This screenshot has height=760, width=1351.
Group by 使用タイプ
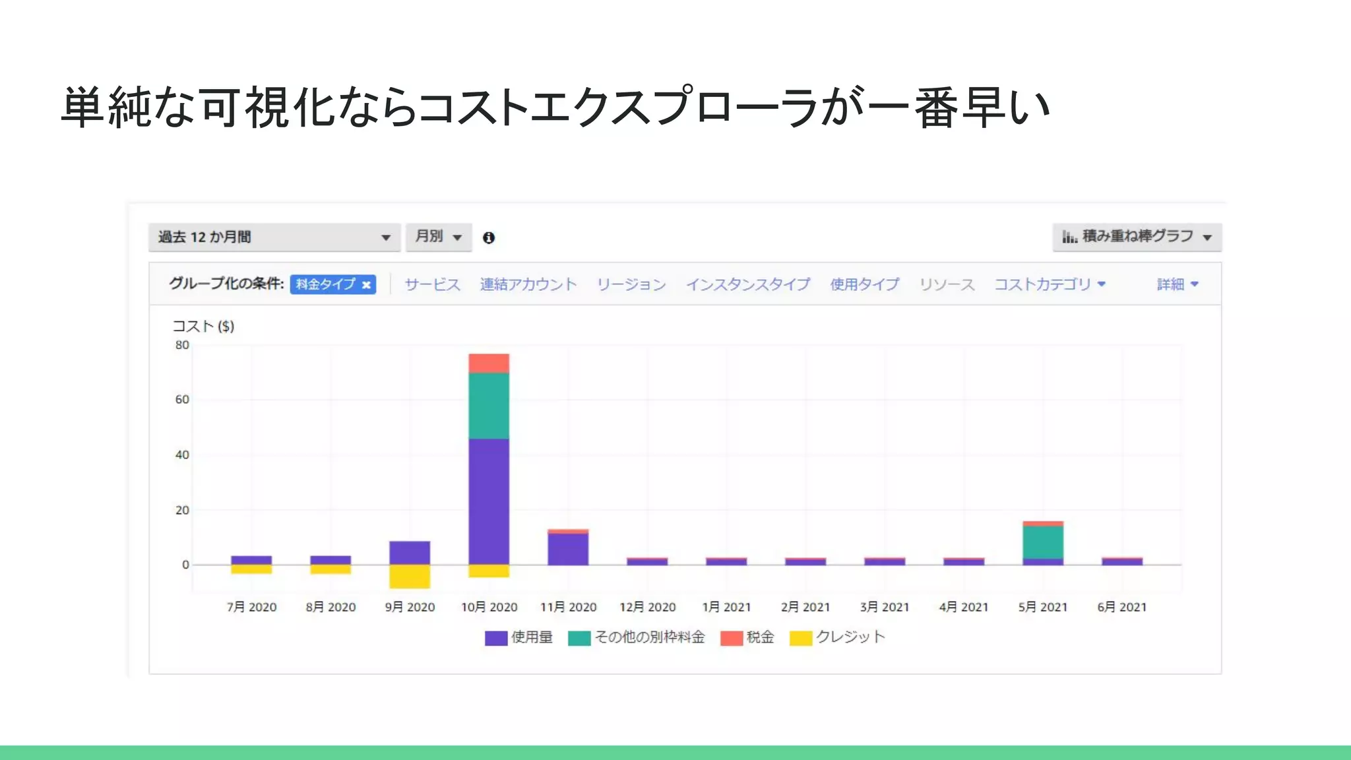pos(865,284)
